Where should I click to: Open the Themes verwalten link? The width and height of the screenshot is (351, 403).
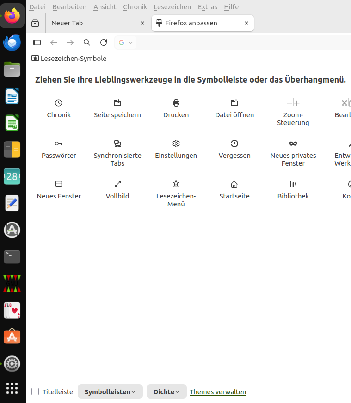pyautogui.click(x=218, y=392)
